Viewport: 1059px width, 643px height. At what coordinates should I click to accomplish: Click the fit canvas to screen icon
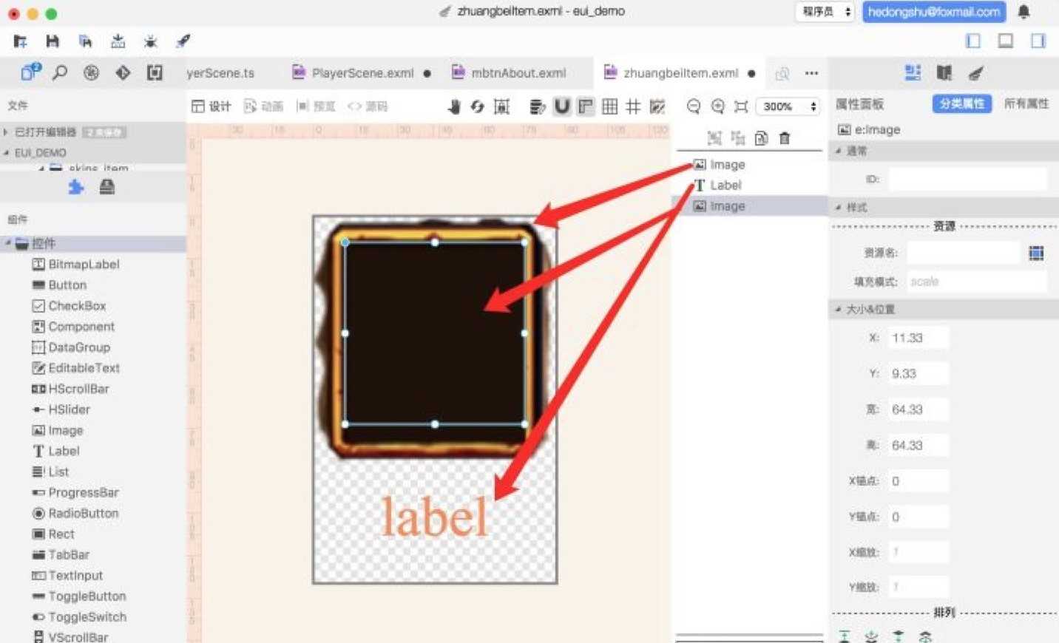[x=741, y=106]
